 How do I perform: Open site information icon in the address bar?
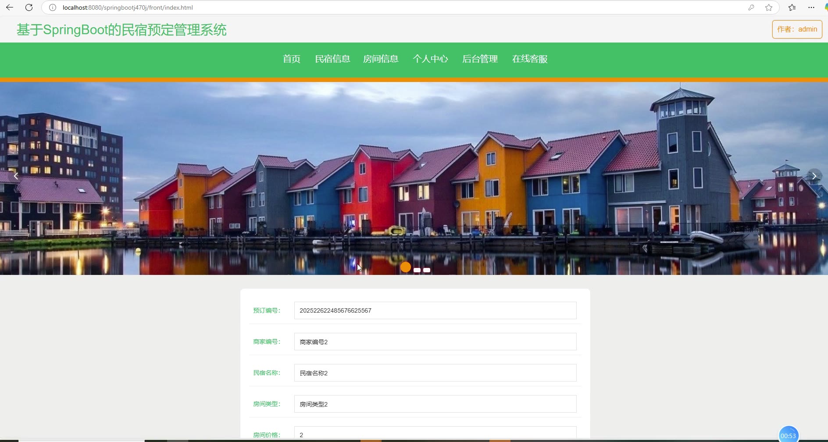[53, 7]
